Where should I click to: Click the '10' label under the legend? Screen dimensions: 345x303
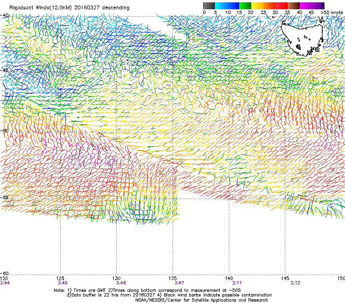click(x=228, y=13)
